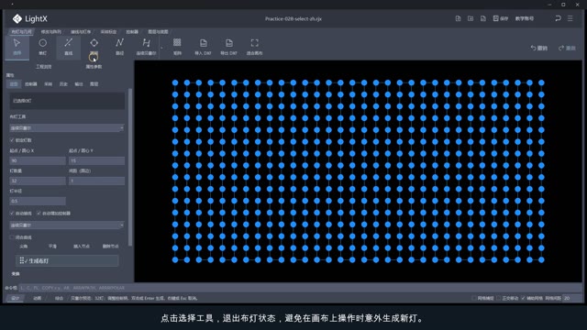This screenshot has width=587, height=330.
Task: Click the command line input box
Action: (x=300, y=288)
